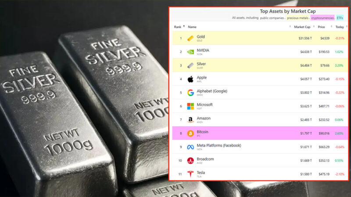
Task: Sort by Market Cap column header
Action: [x=302, y=27]
